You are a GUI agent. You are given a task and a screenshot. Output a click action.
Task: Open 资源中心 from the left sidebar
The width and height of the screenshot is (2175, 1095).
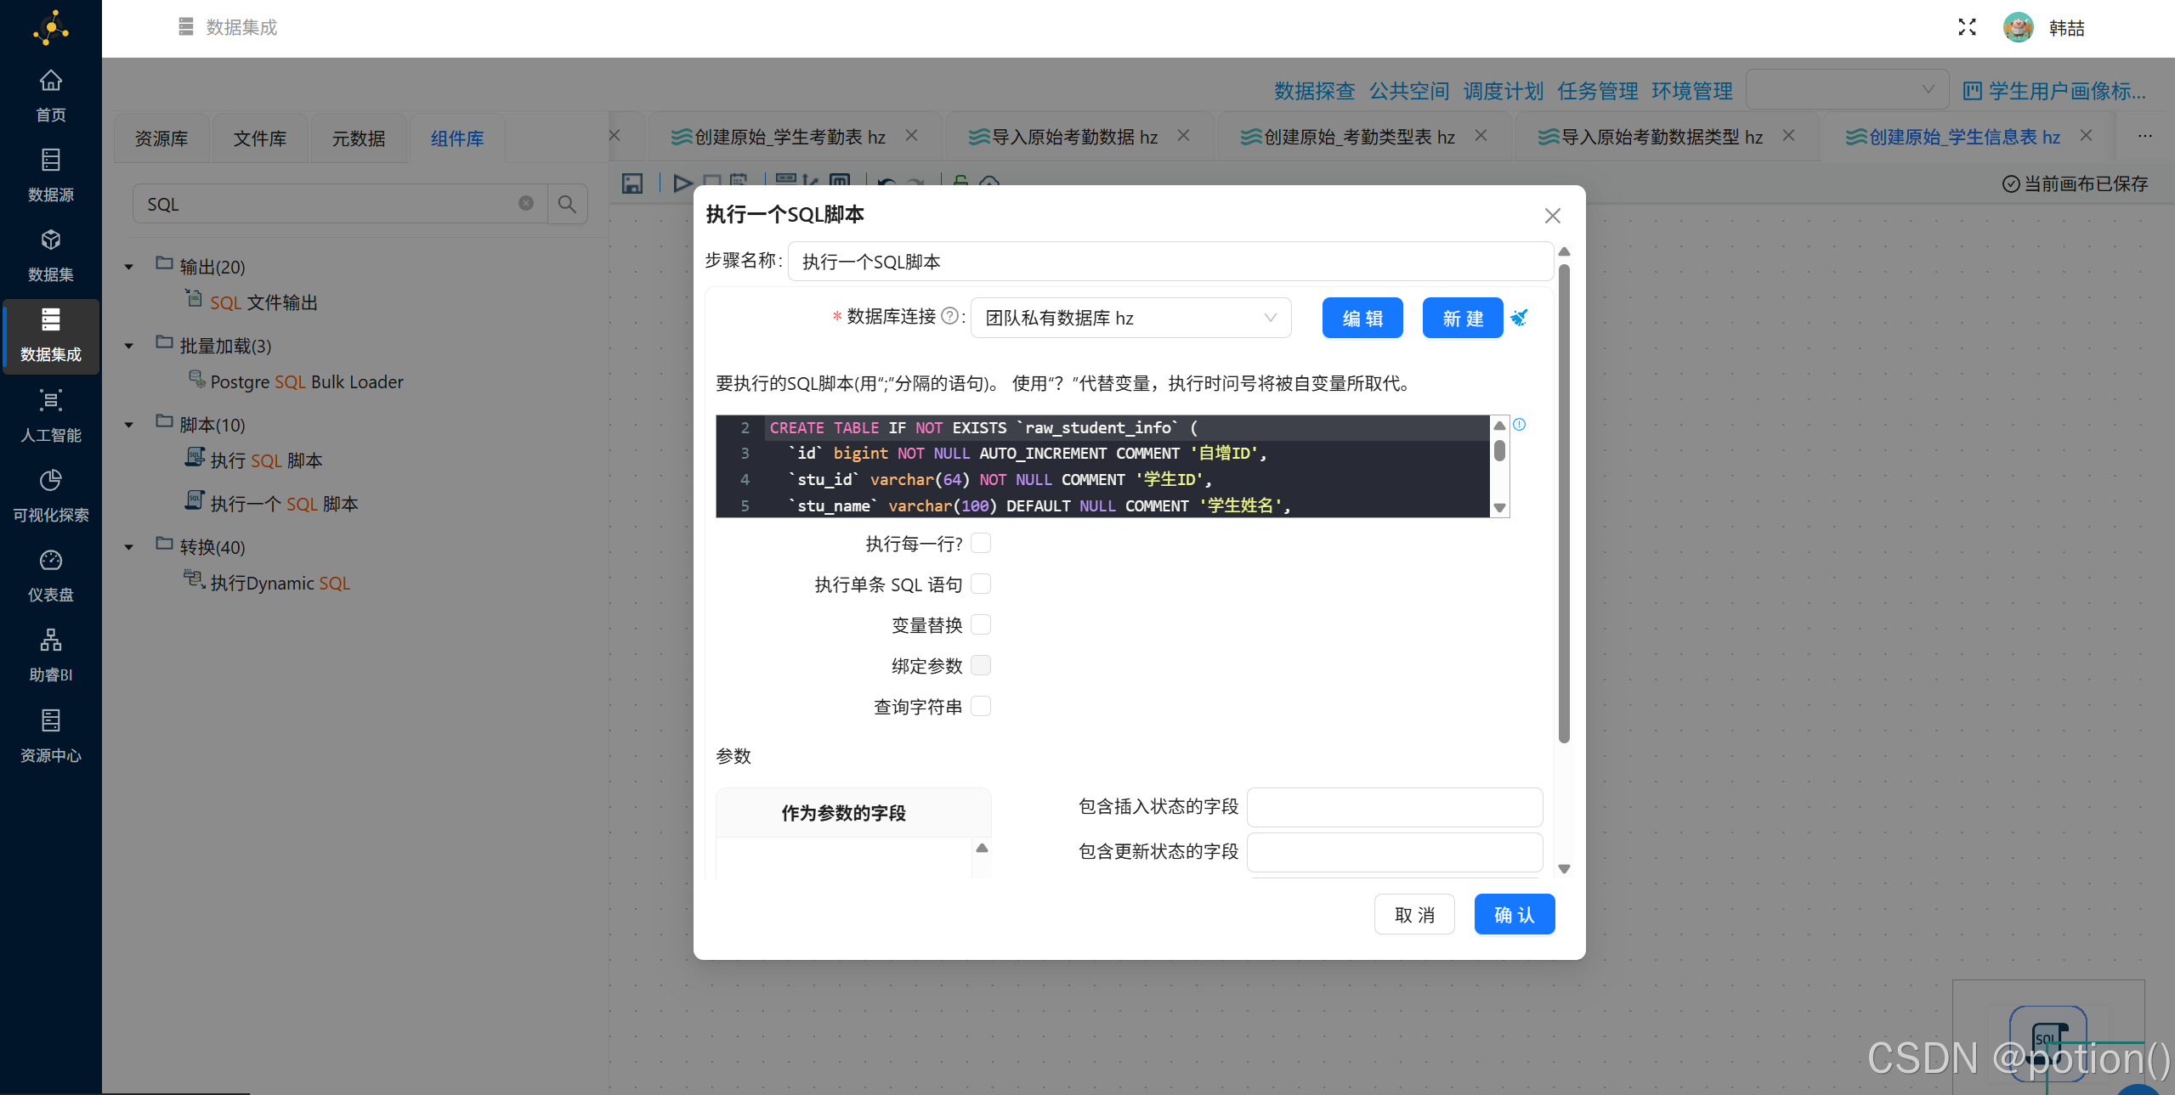click(51, 737)
